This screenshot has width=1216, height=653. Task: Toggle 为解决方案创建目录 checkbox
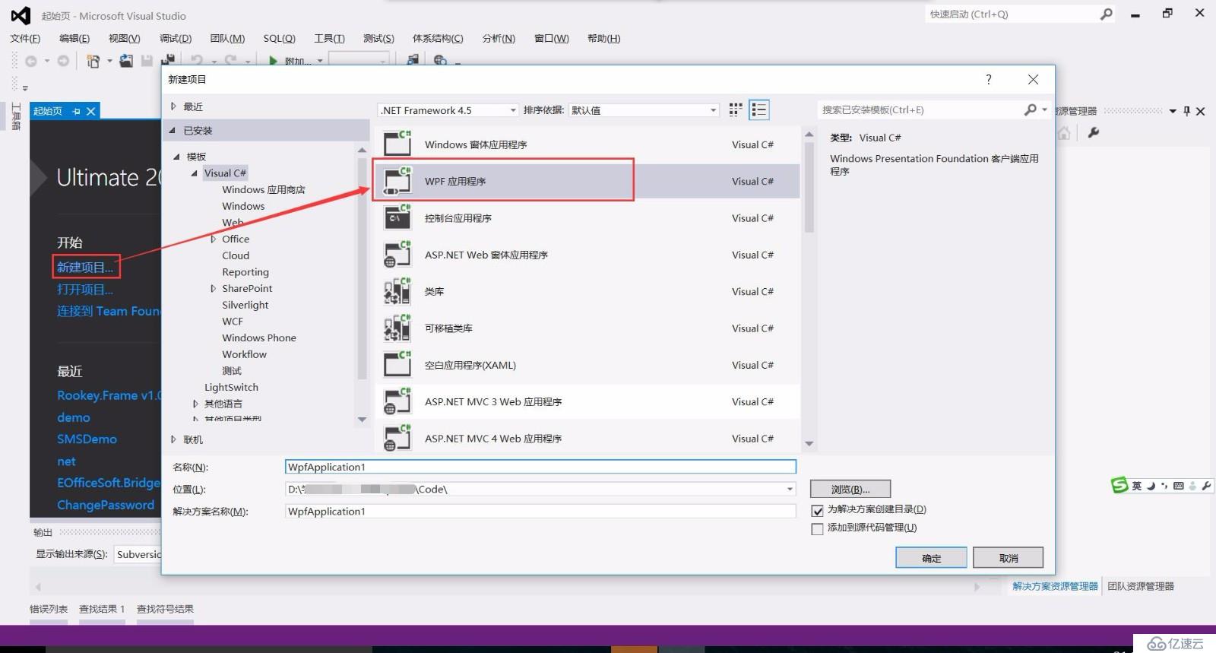pyautogui.click(x=818, y=511)
